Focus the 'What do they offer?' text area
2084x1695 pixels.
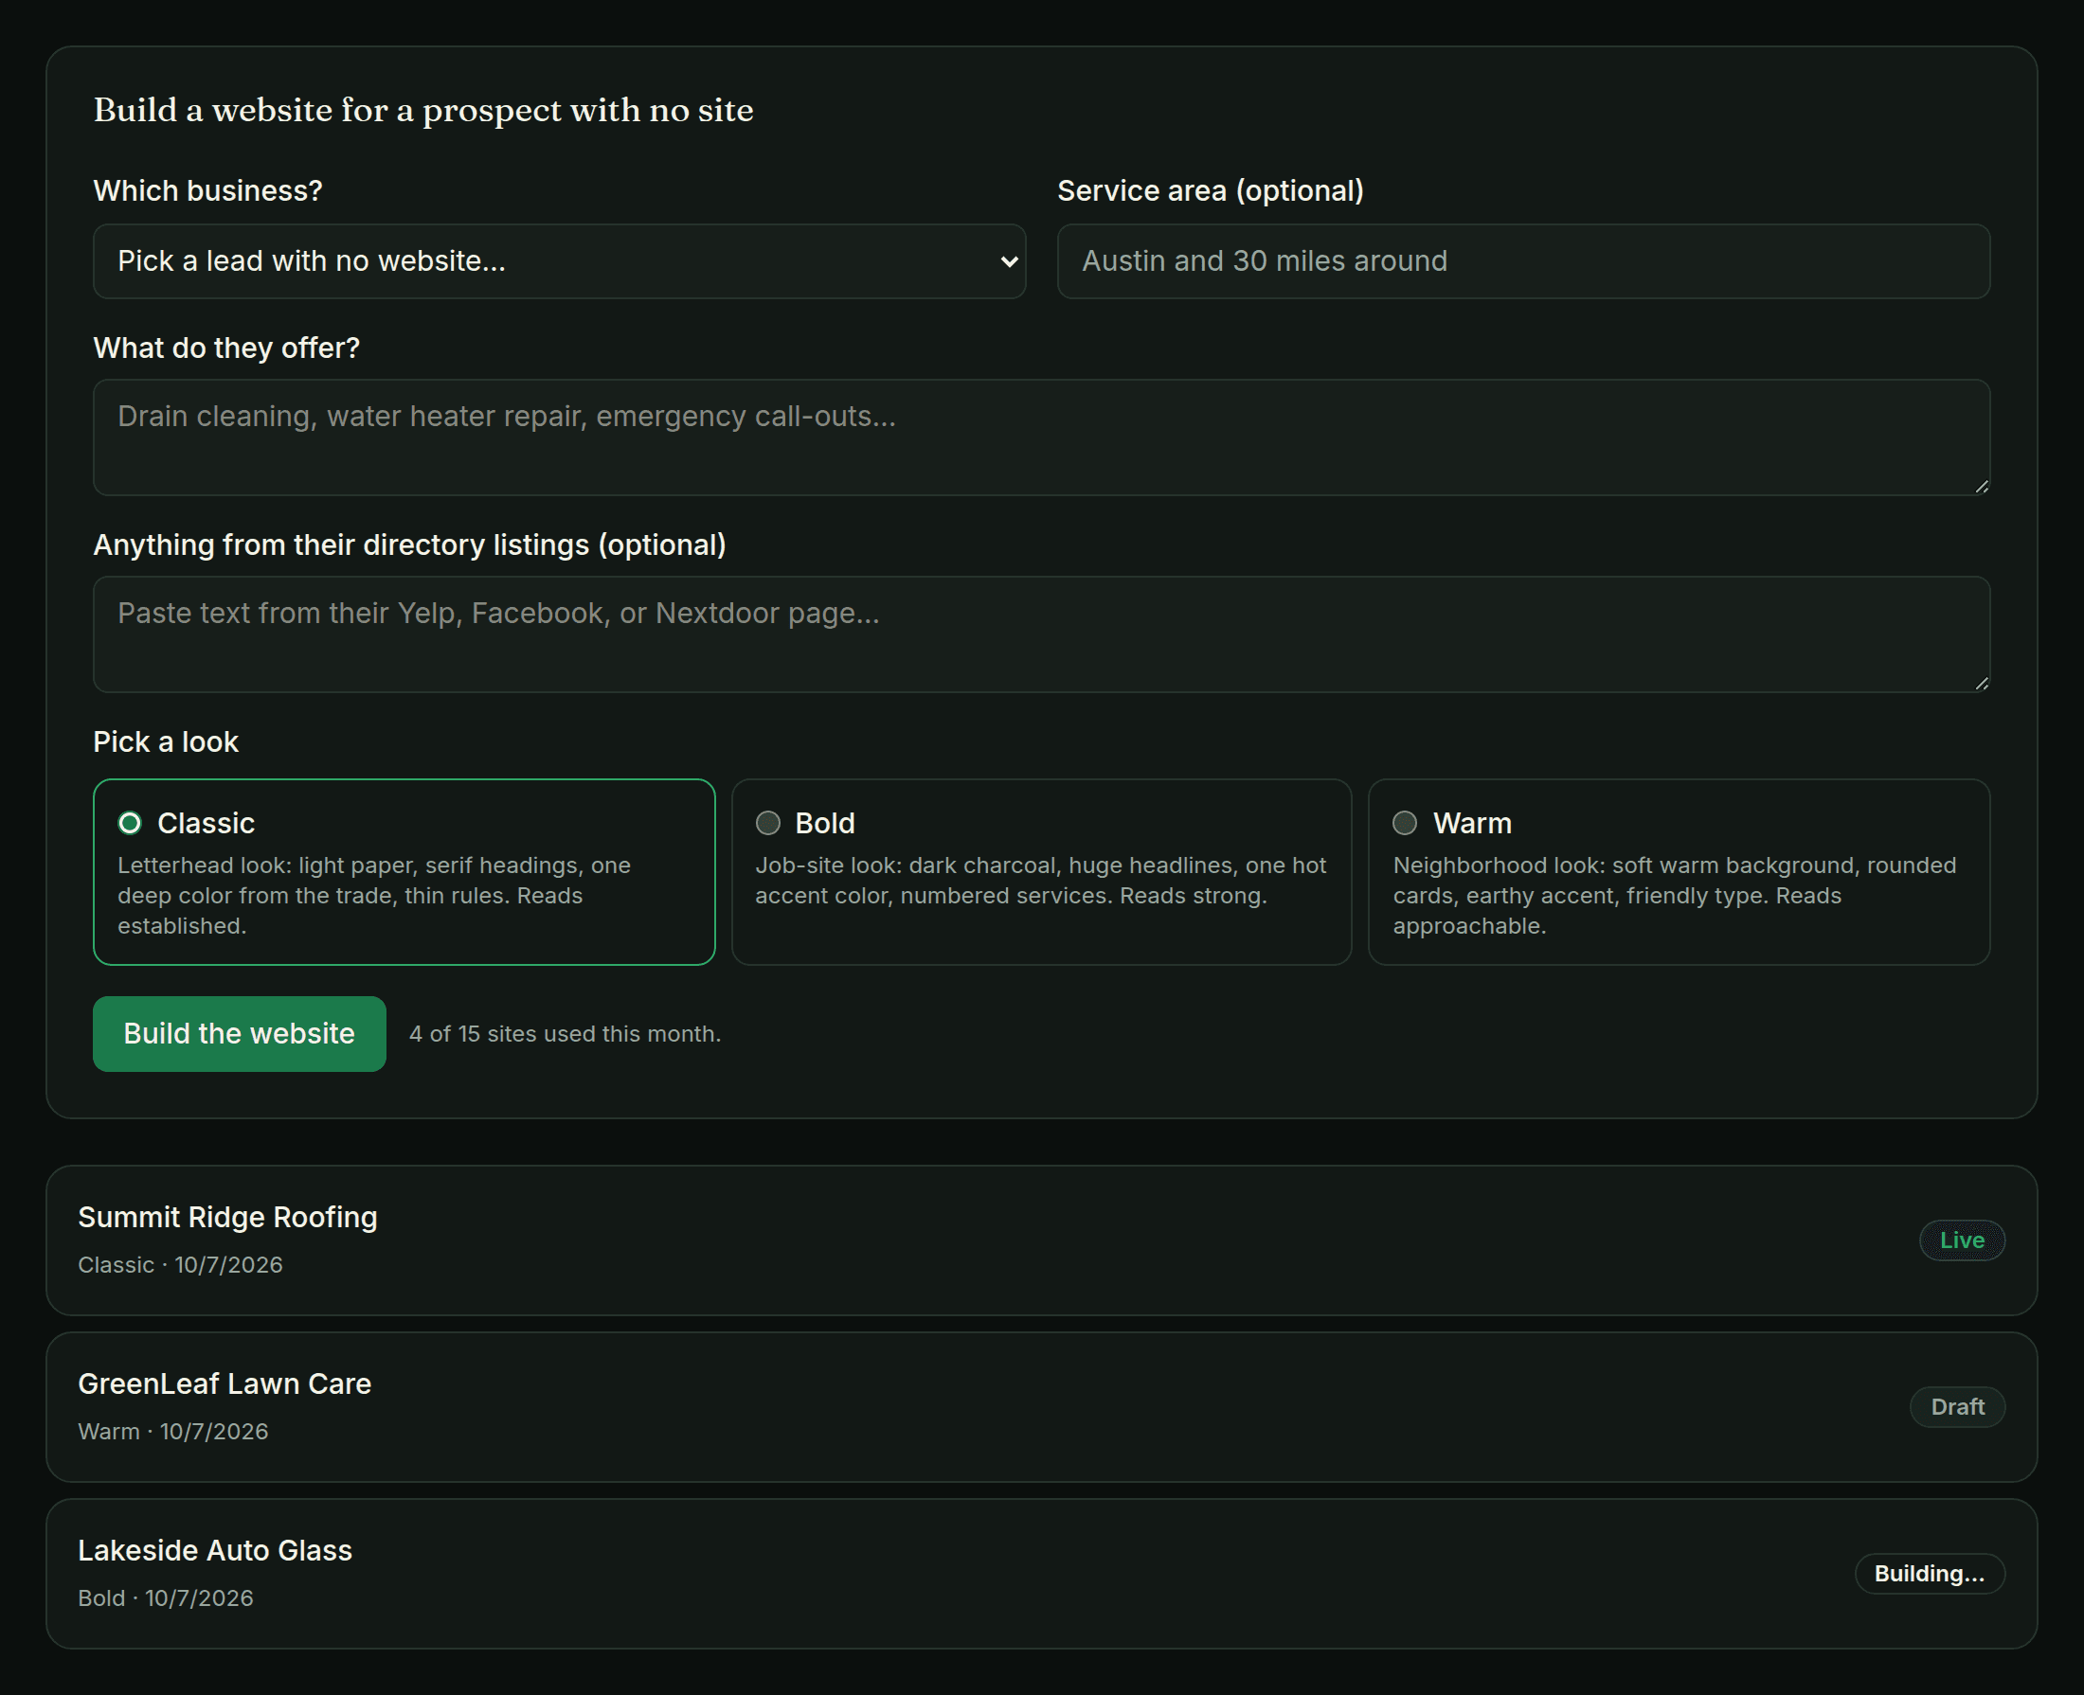(1041, 437)
